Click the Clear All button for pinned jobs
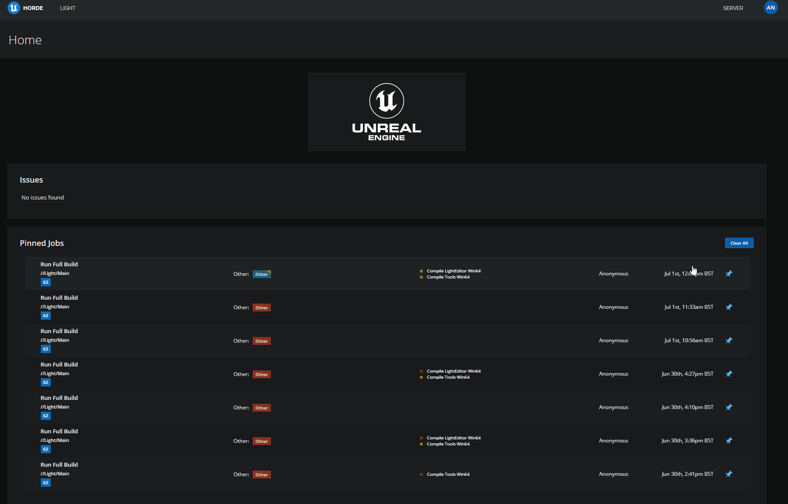Image resolution: width=788 pixels, height=504 pixels. (x=739, y=243)
